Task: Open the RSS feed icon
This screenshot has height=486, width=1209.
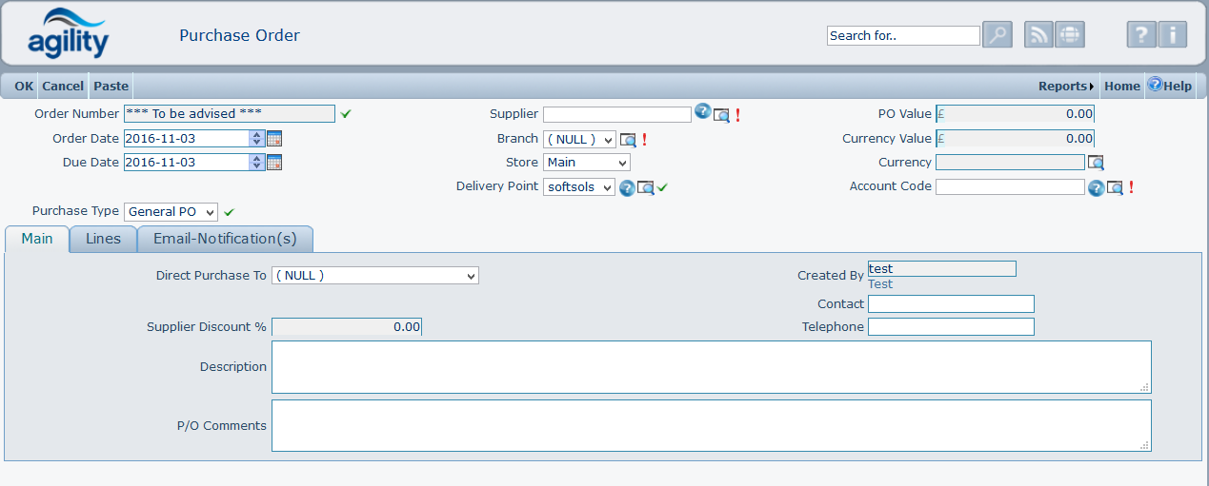Action: point(1038,35)
